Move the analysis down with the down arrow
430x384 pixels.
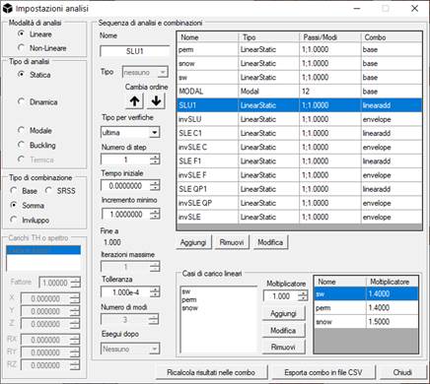click(x=156, y=101)
